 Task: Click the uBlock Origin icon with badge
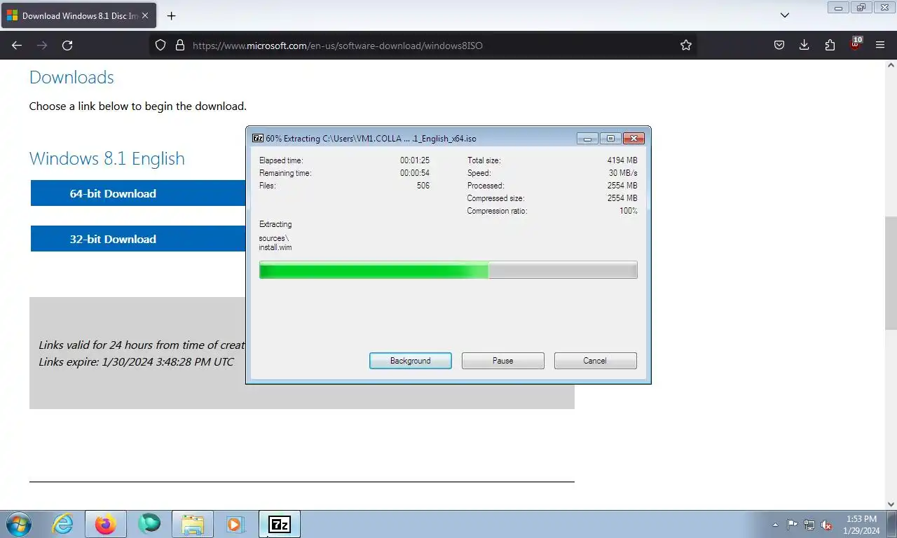[856, 44]
